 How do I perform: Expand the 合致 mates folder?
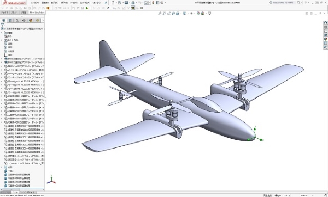click(2, 167)
